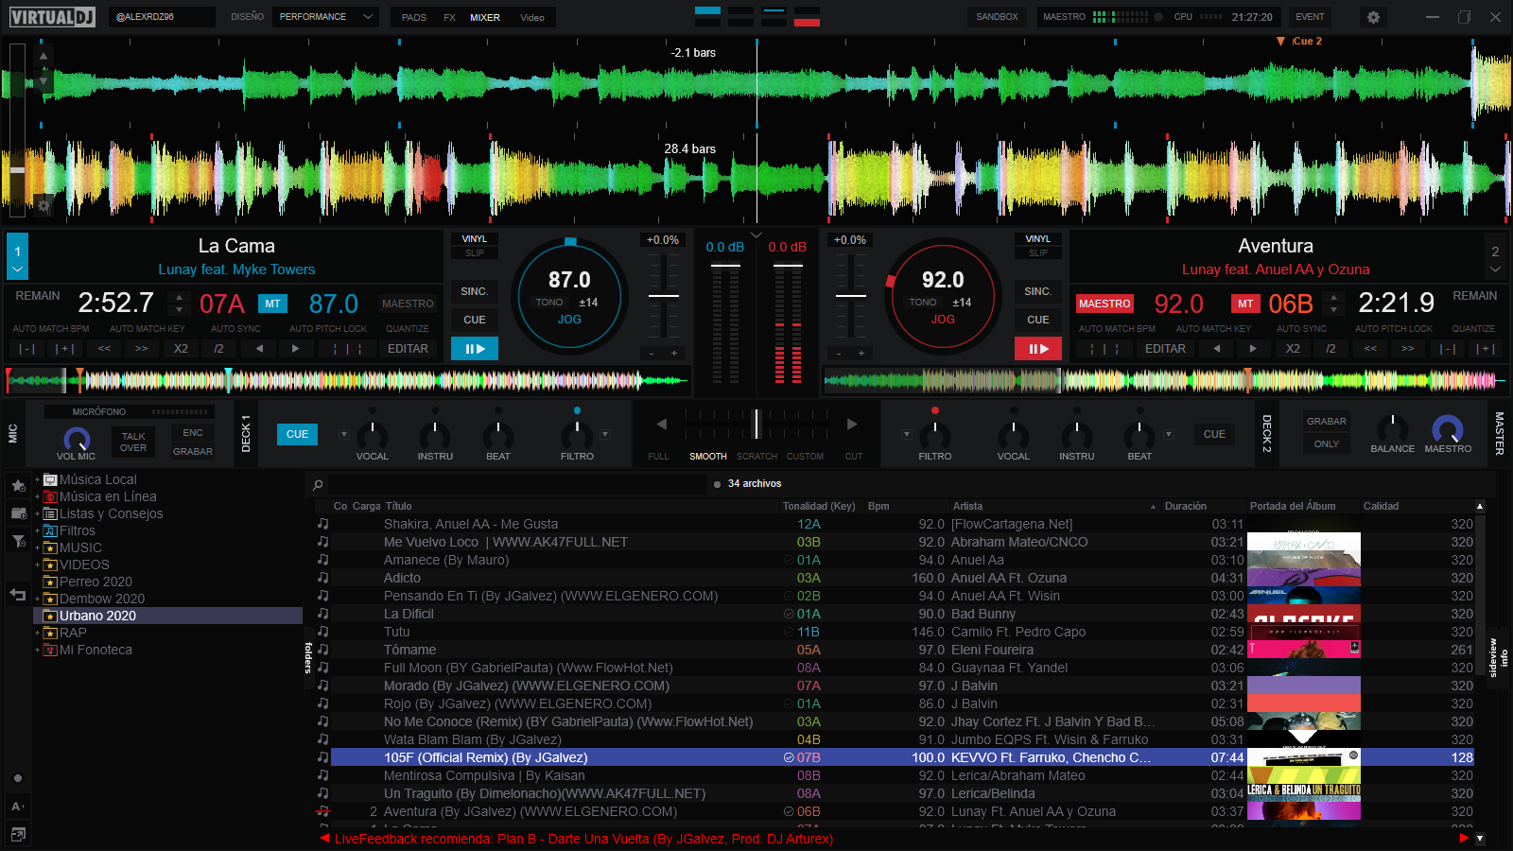This screenshot has height=851, width=1513.
Task: Click the SANDBOX button
Action: coord(997,17)
